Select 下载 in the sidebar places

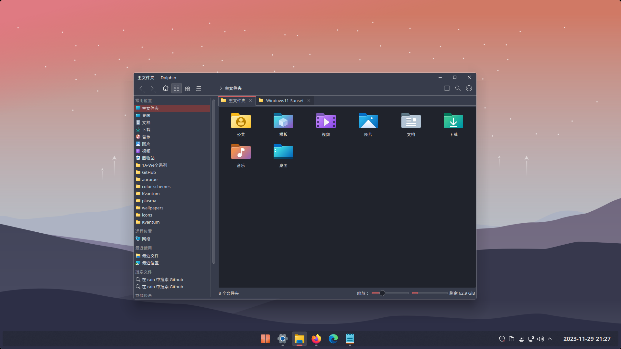(172, 130)
